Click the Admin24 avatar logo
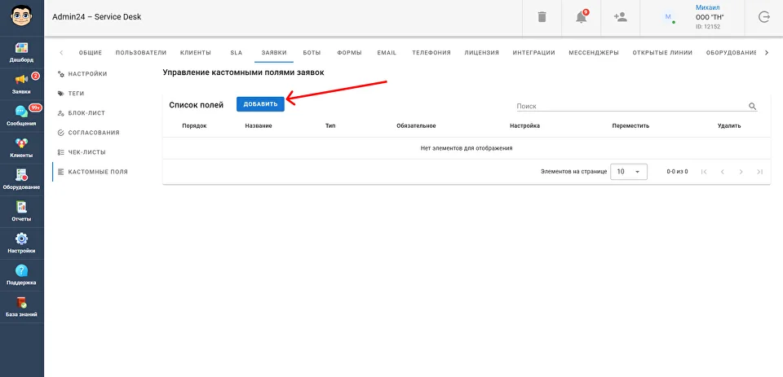Viewport: 783px width, 377px height. pyautogui.click(x=21, y=16)
